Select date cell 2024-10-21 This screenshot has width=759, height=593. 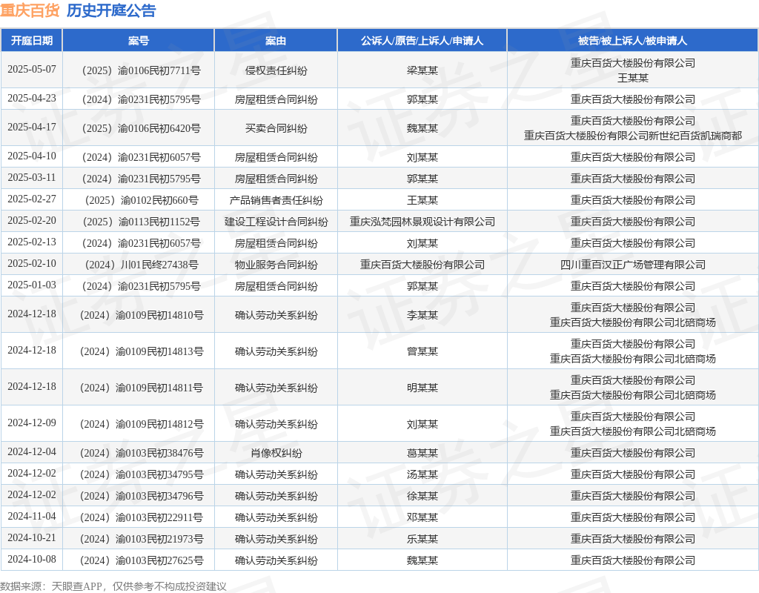31,537
